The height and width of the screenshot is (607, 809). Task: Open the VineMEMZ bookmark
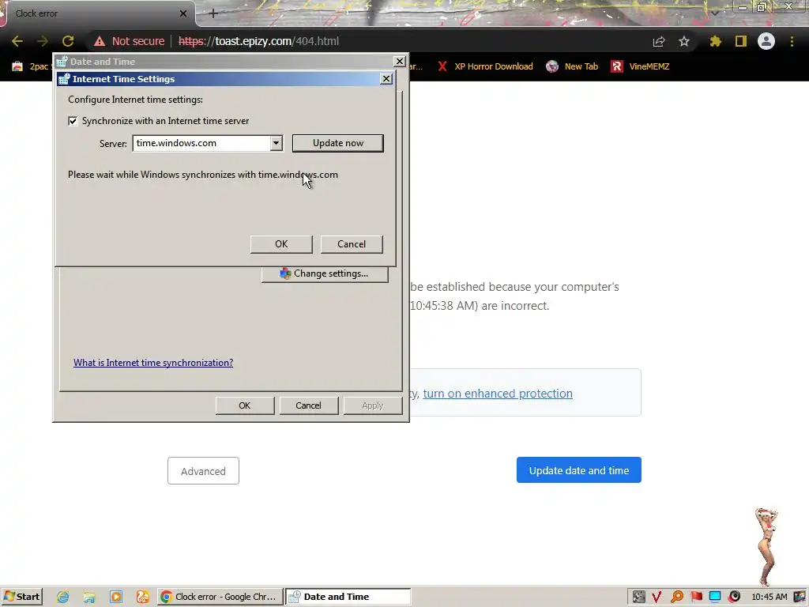coord(640,66)
